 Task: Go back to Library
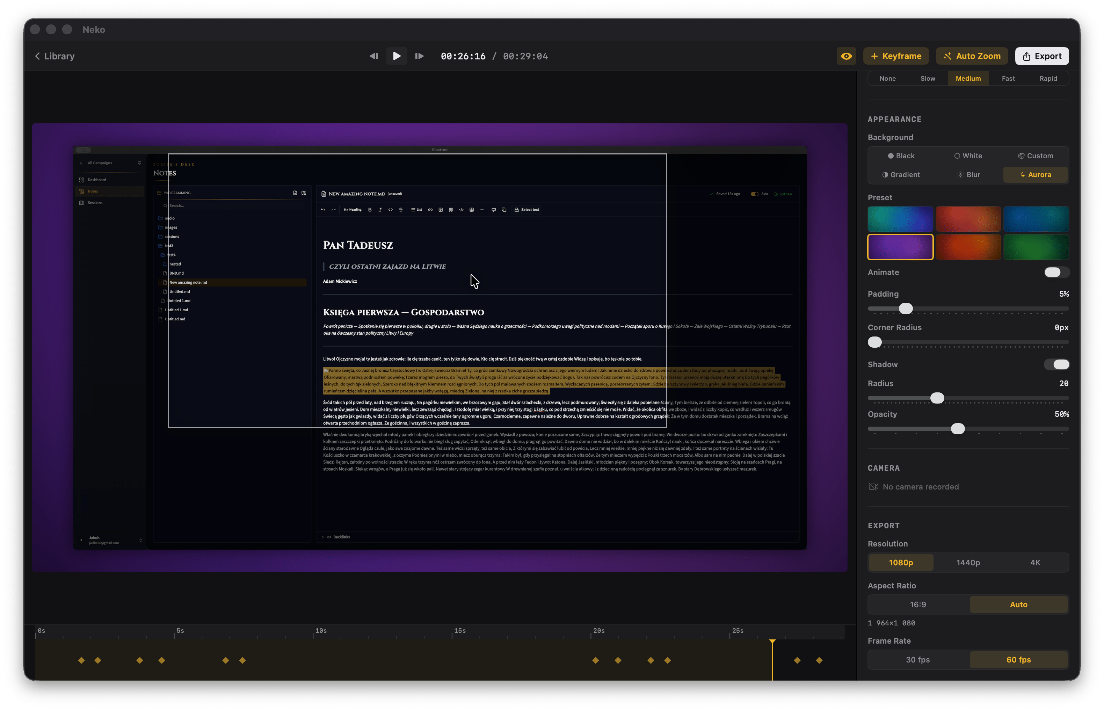(x=55, y=56)
